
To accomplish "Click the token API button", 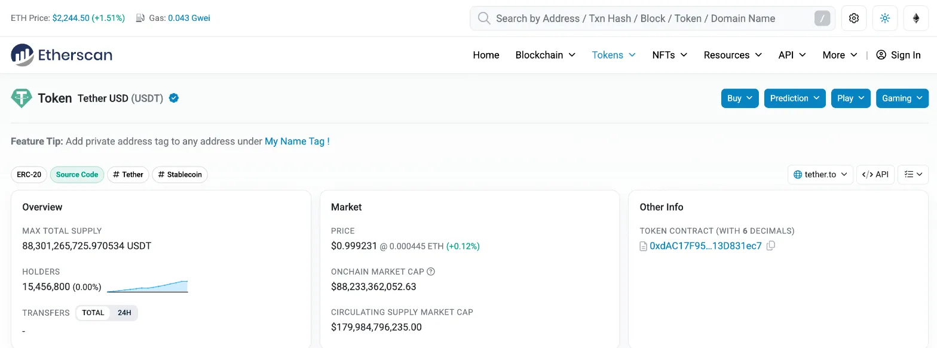I will [x=875, y=174].
